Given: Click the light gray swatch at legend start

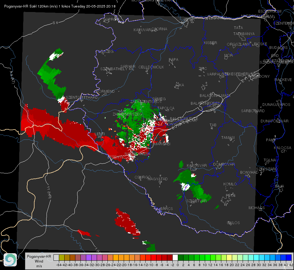Looking at the screenshot, I should (56, 257).
